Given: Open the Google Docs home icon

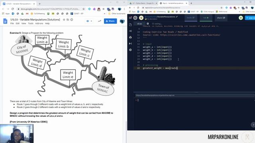Looking at the screenshot, I should [x=5, y=21].
